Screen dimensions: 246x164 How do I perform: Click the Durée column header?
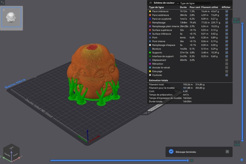183,7
